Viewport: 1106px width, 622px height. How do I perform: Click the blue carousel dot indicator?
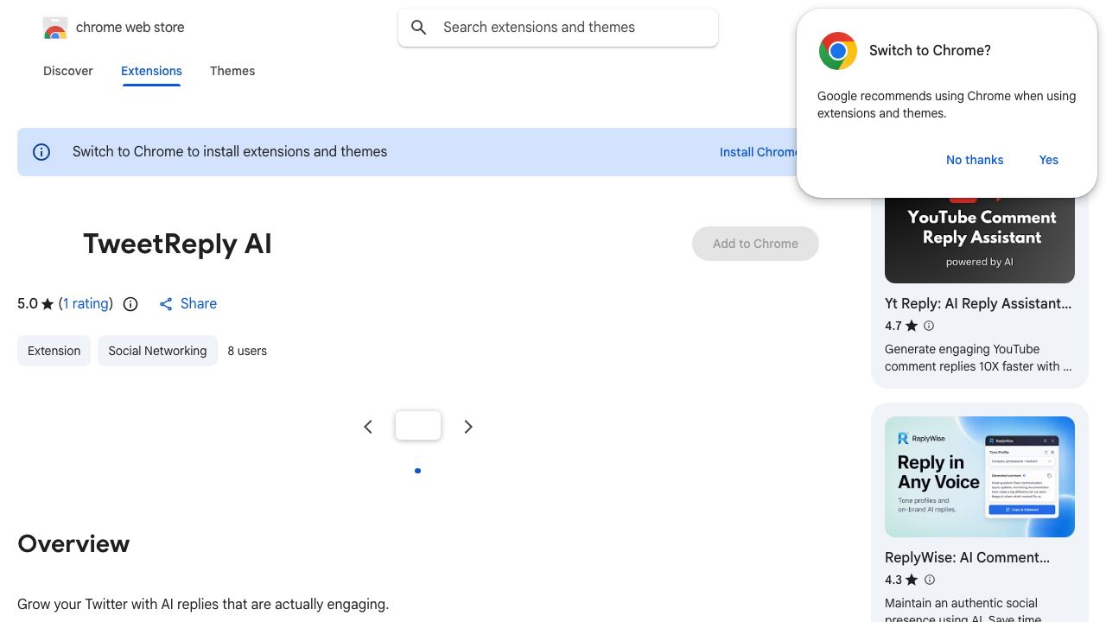(418, 471)
